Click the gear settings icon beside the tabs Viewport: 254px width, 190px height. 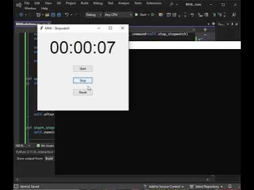pyautogui.click(x=213, y=24)
